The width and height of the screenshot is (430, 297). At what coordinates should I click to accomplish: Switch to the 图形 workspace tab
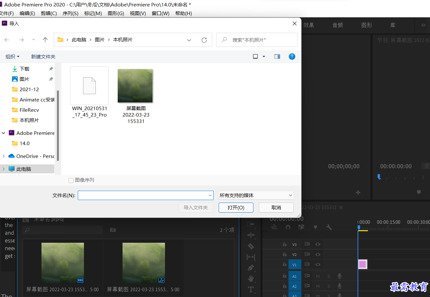[x=367, y=25]
